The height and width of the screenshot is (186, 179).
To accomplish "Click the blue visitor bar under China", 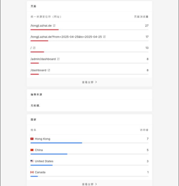I will [x=49, y=154].
